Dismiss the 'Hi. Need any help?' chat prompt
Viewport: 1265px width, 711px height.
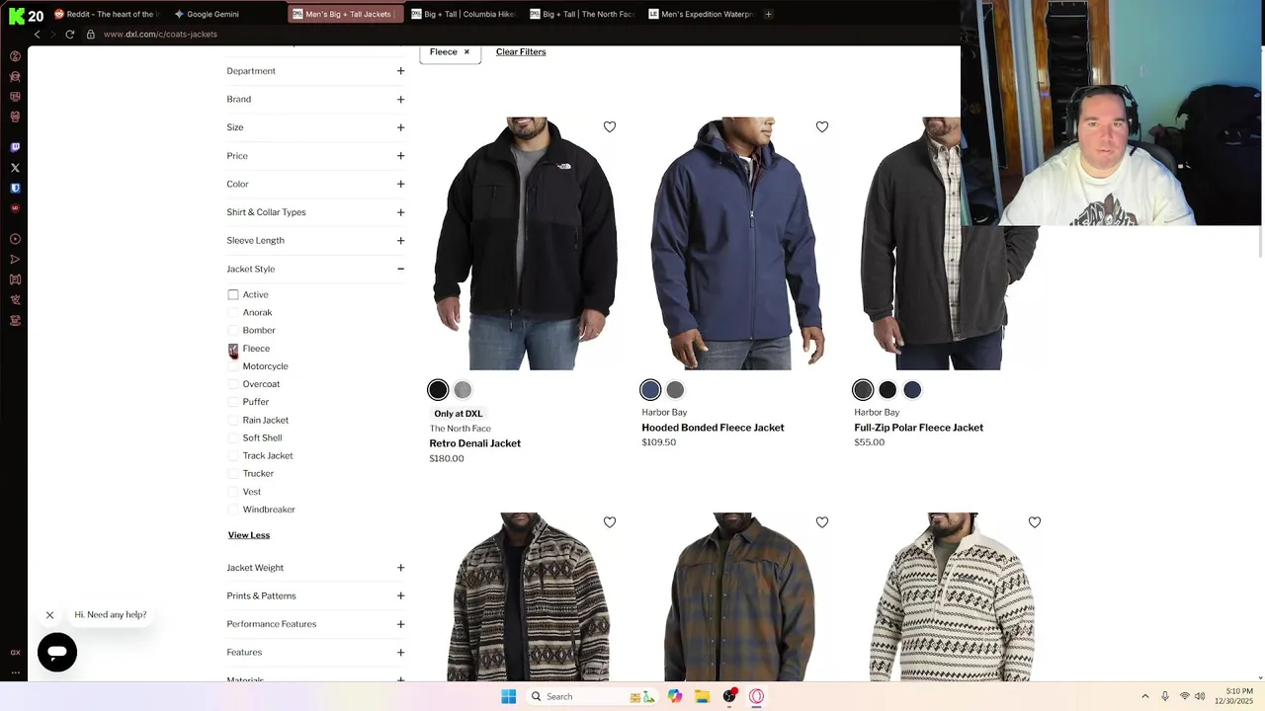click(x=49, y=615)
